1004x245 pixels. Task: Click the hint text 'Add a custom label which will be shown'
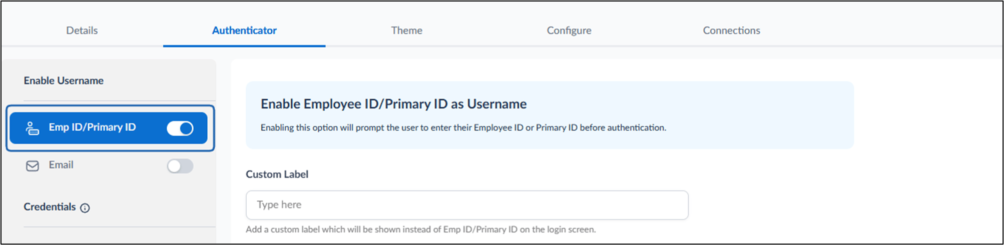tap(420, 229)
